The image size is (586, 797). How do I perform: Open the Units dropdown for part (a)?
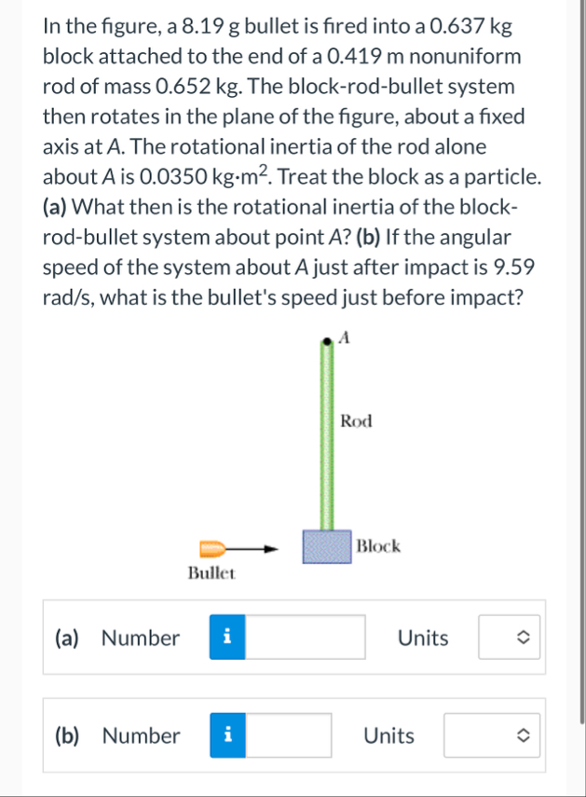point(509,638)
